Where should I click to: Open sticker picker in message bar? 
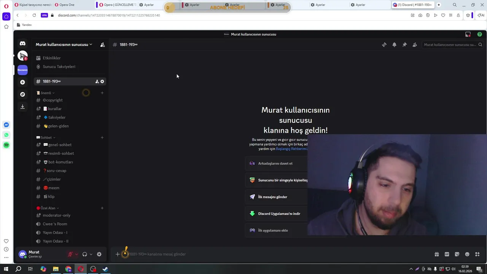457,254
